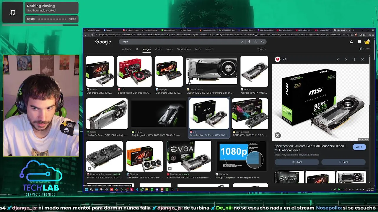Click the browser address bar
Viewport: 378px width, 212px height.
[219, 35]
